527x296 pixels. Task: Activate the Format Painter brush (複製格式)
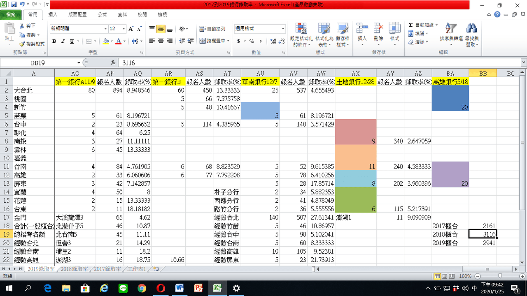pyautogui.click(x=32, y=44)
